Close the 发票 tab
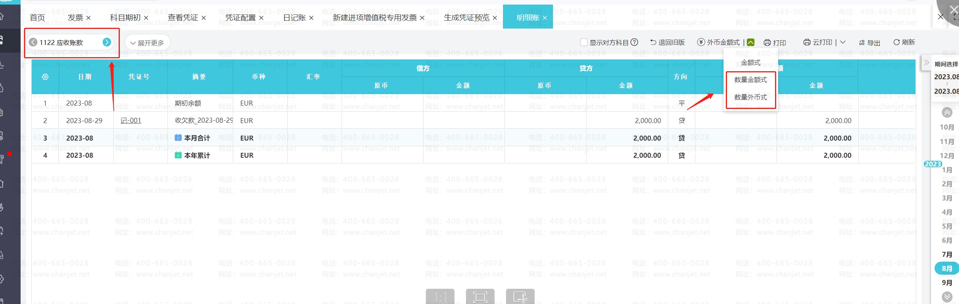Viewport: 959px width, 304px height. coord(89,18)
